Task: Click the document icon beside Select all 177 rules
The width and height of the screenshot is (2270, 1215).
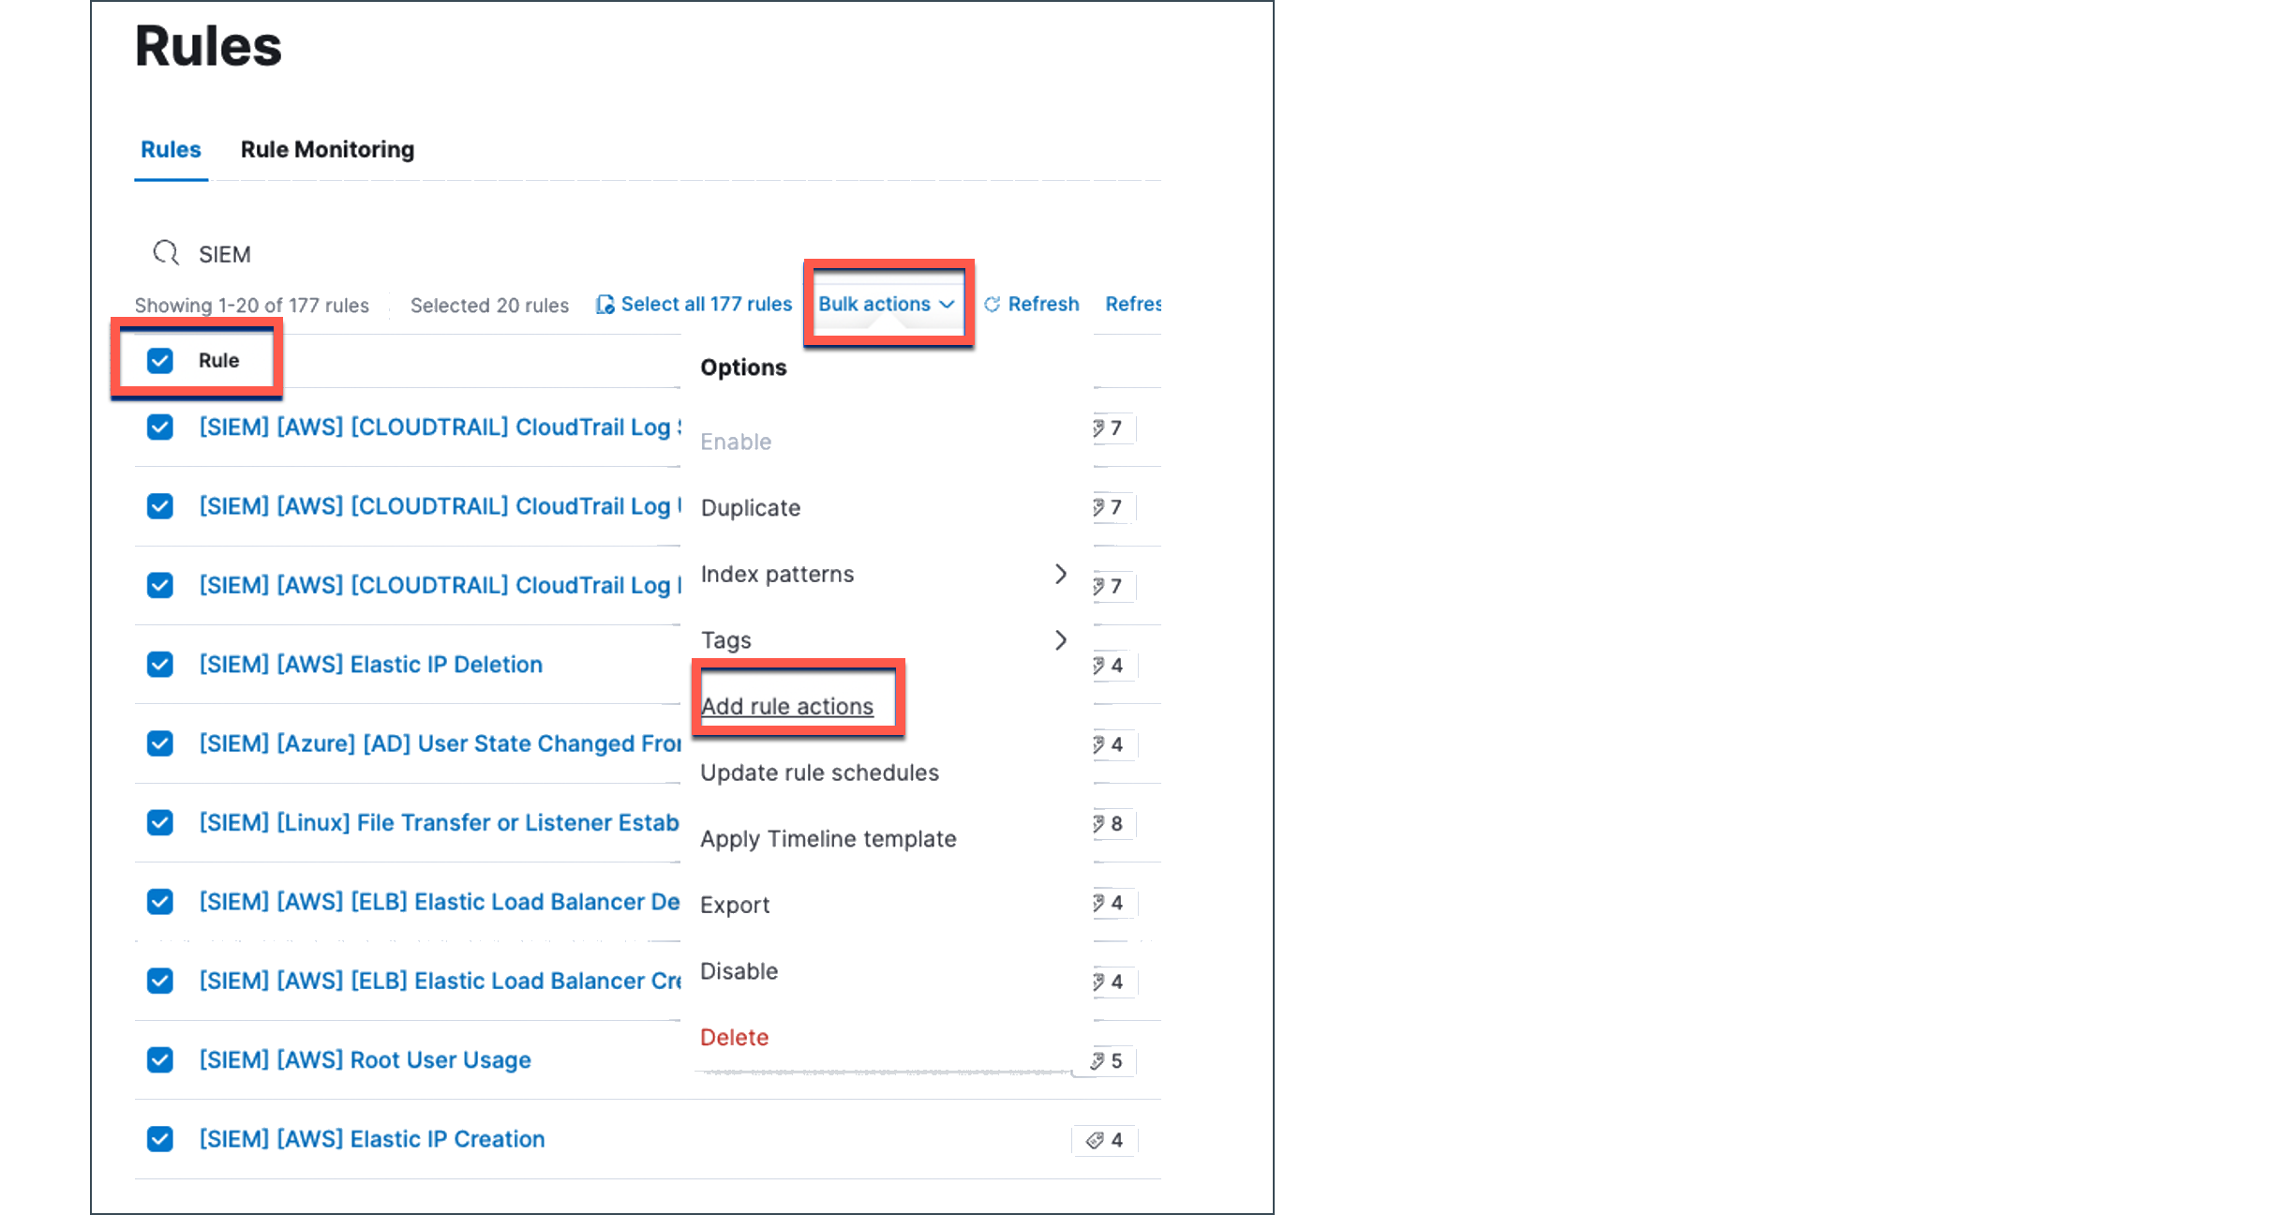Action: (x=606, y=304)
